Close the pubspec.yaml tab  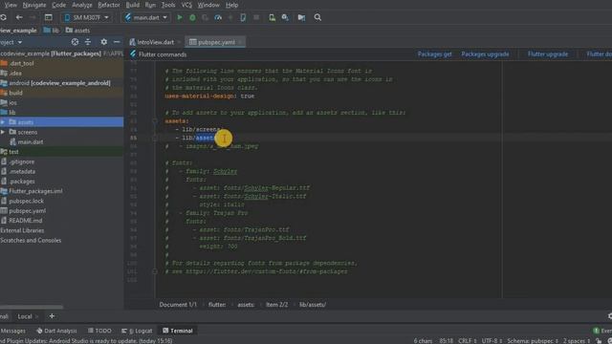(x=240, y=42)
